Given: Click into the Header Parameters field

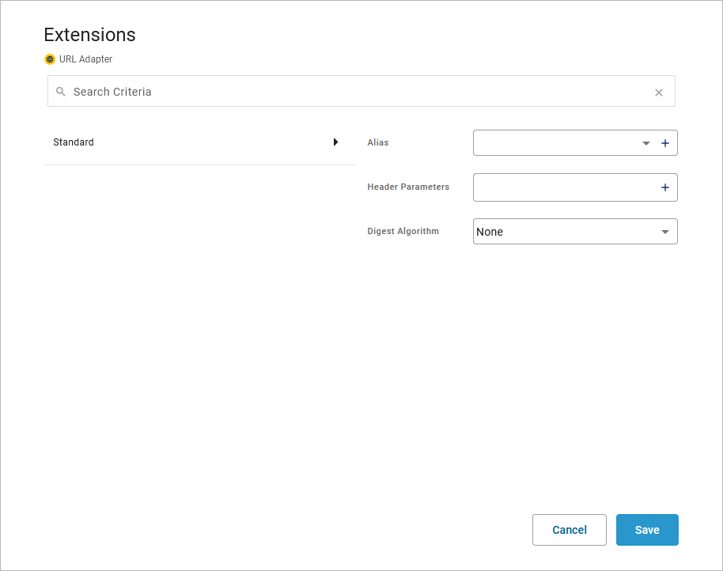Looking at the screenshot, I should [563, 187].
